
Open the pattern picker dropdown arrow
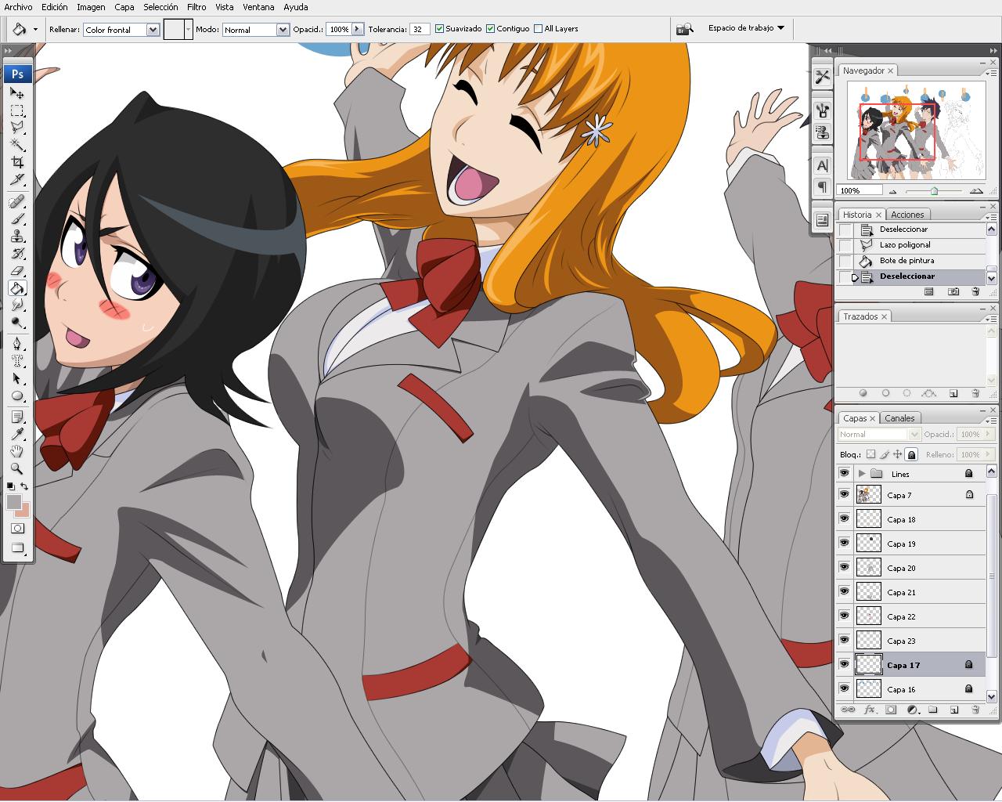coord(189,30)
